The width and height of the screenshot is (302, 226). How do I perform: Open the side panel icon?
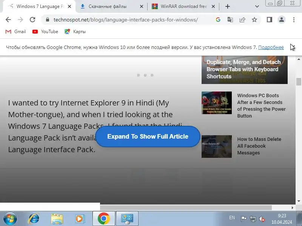pyautogui.click(x=270, y=20)
